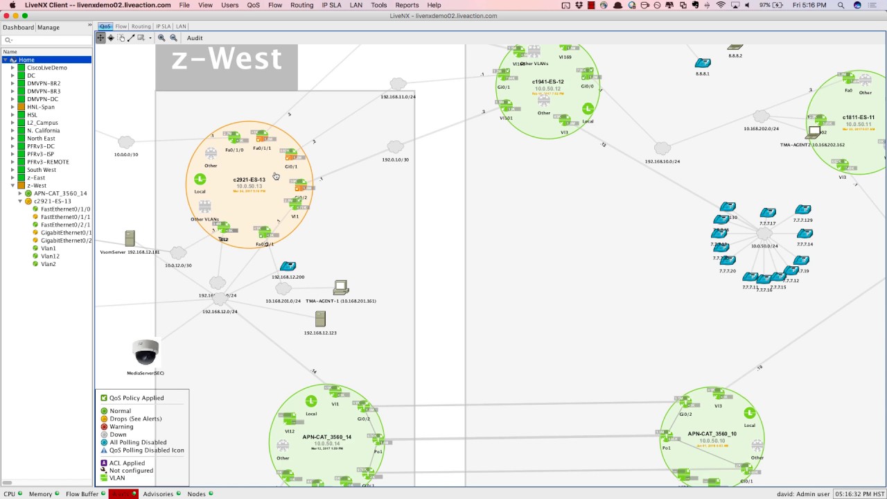Click the Fa0/1/0 interface on c2921-ES-13
The height and width of the screenshot is (499, 887).
pos(234,139)
